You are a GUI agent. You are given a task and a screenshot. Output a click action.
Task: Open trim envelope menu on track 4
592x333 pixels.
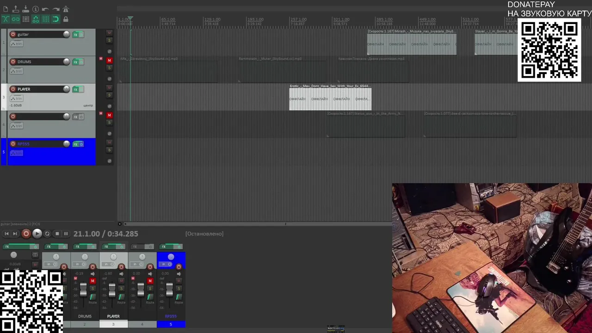(x=17, y=126)
